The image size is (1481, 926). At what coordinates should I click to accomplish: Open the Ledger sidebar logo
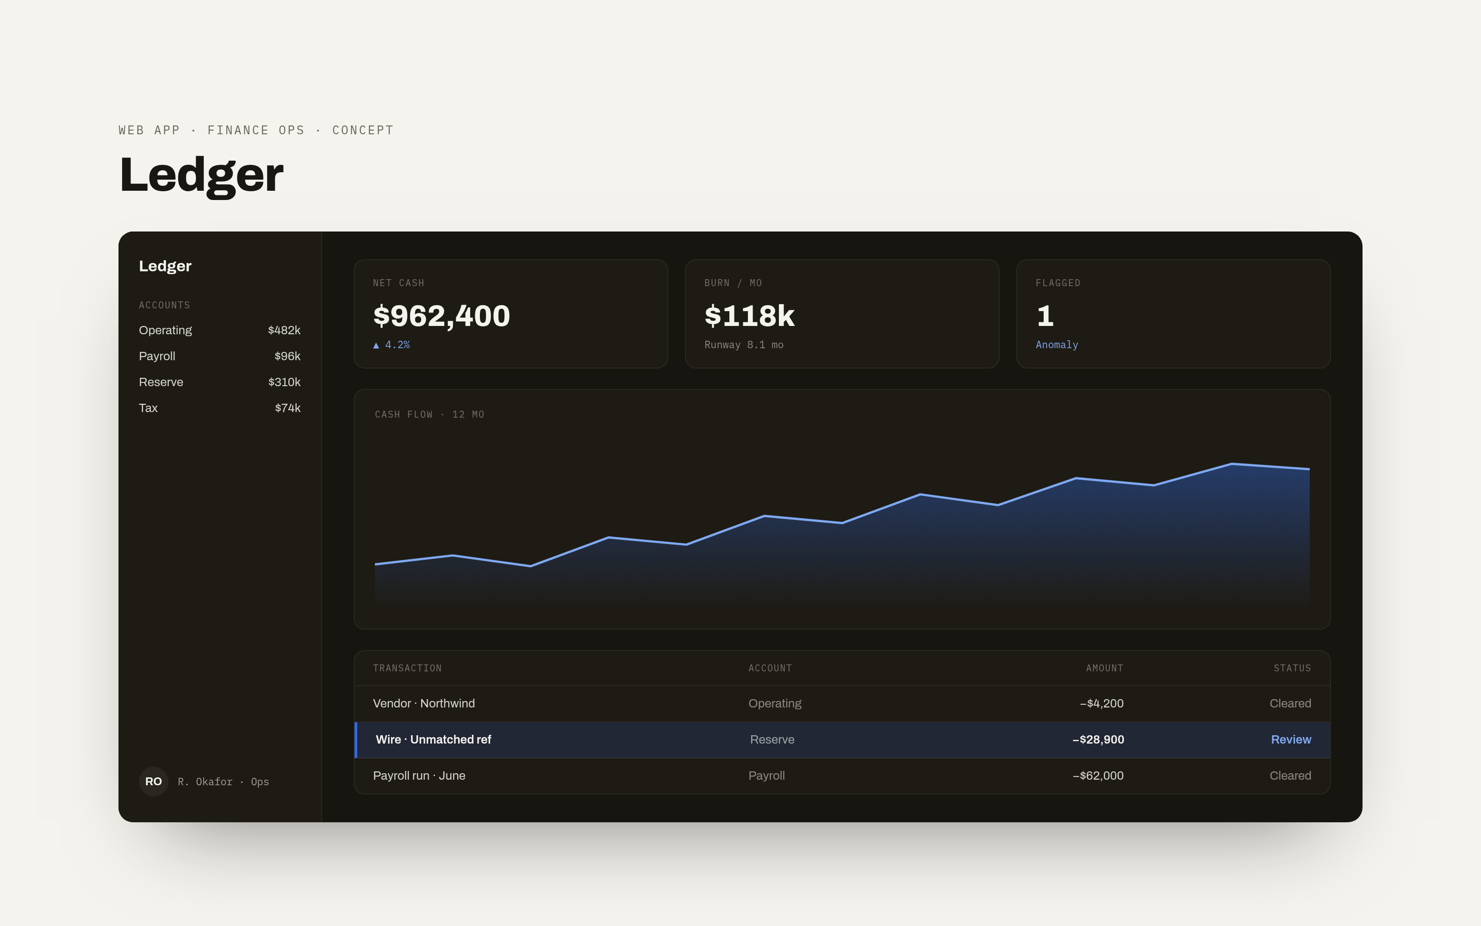(165, 266)
